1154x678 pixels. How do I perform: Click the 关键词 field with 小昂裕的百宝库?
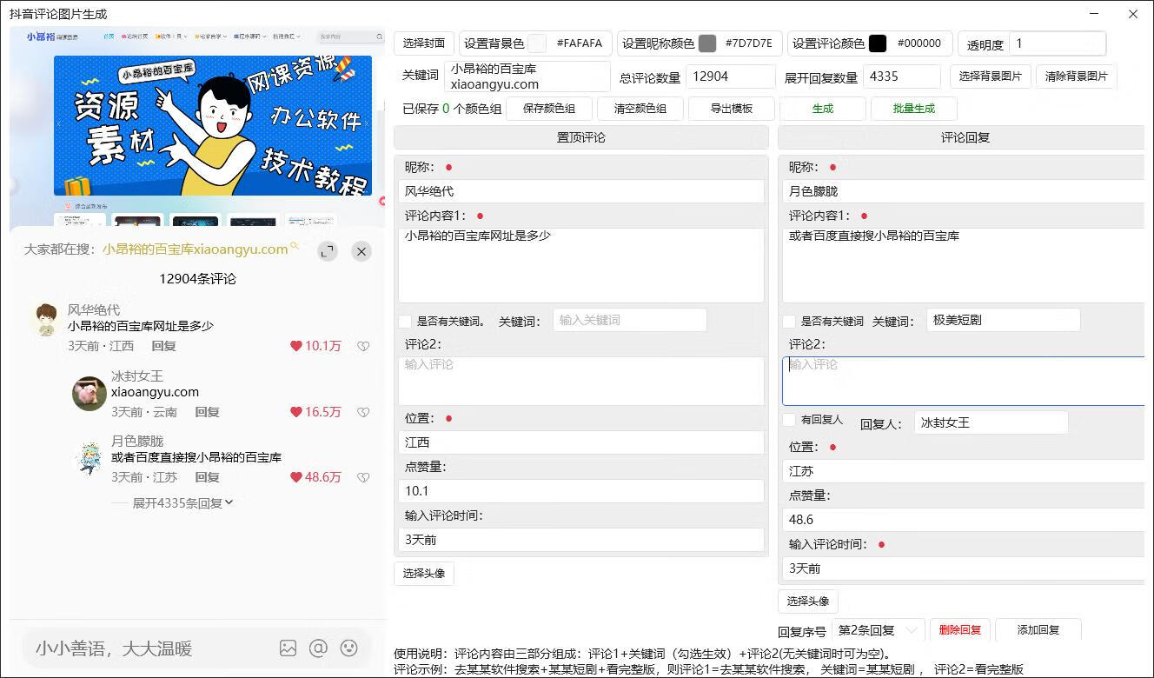pyautogui.click(x=527, y=76)
